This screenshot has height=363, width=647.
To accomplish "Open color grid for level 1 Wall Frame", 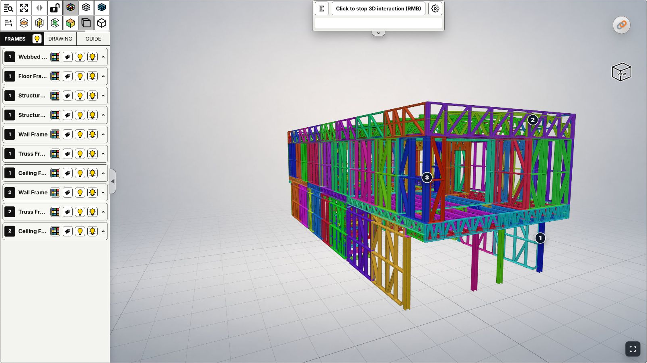I will click(x=55, y=135).
